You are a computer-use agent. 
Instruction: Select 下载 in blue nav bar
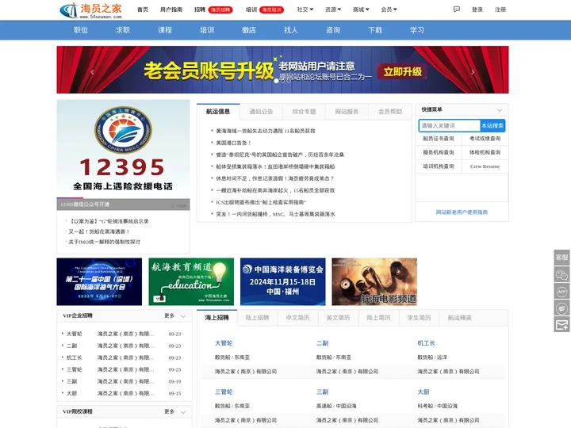(x=375, y=30)
